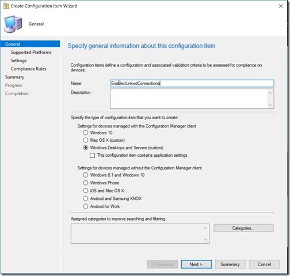Select the Windows 10 radio button
This screenshot has width=290, height=276.
pos(86,133)
